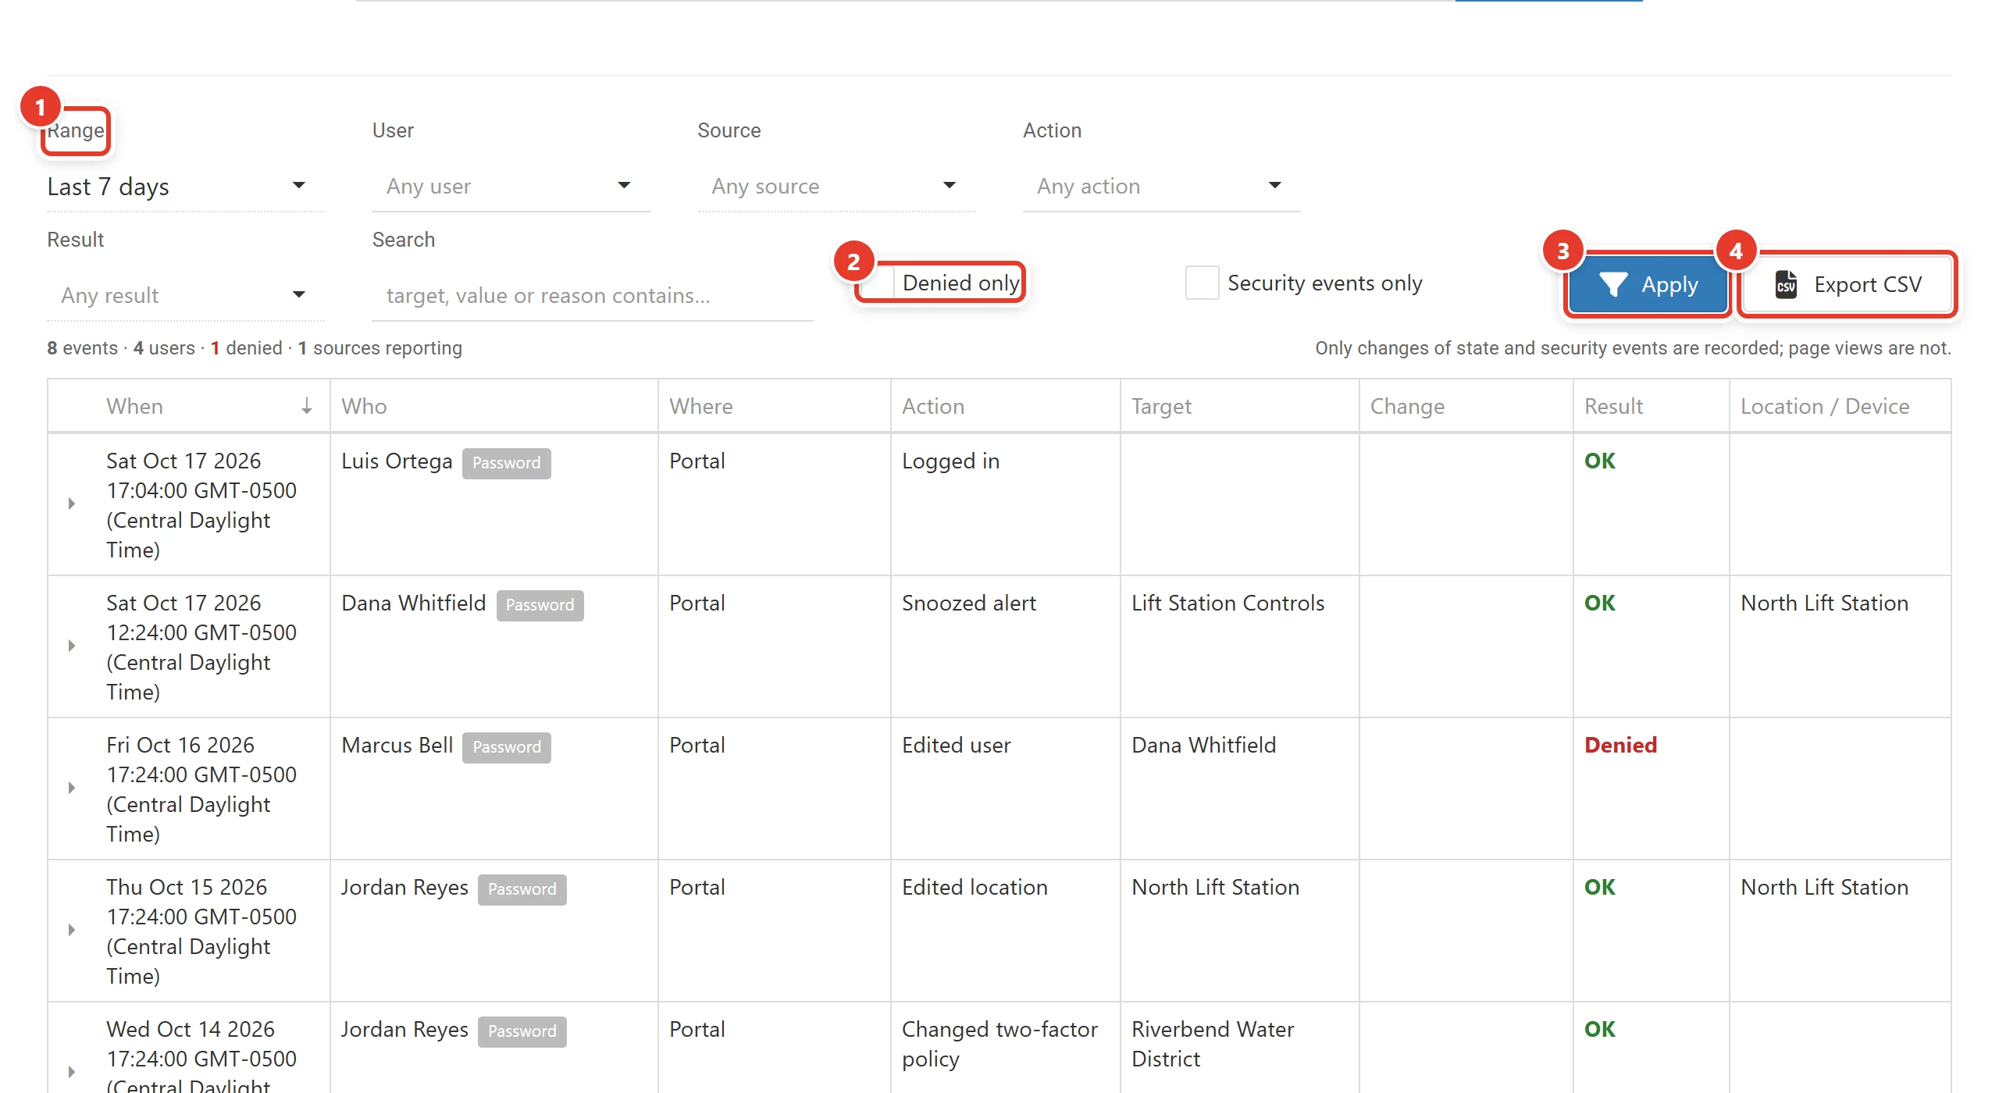Click the Password badge next to Dana Whitfield
This screenshot has height=1093, width=1999.
click(540, 605)
